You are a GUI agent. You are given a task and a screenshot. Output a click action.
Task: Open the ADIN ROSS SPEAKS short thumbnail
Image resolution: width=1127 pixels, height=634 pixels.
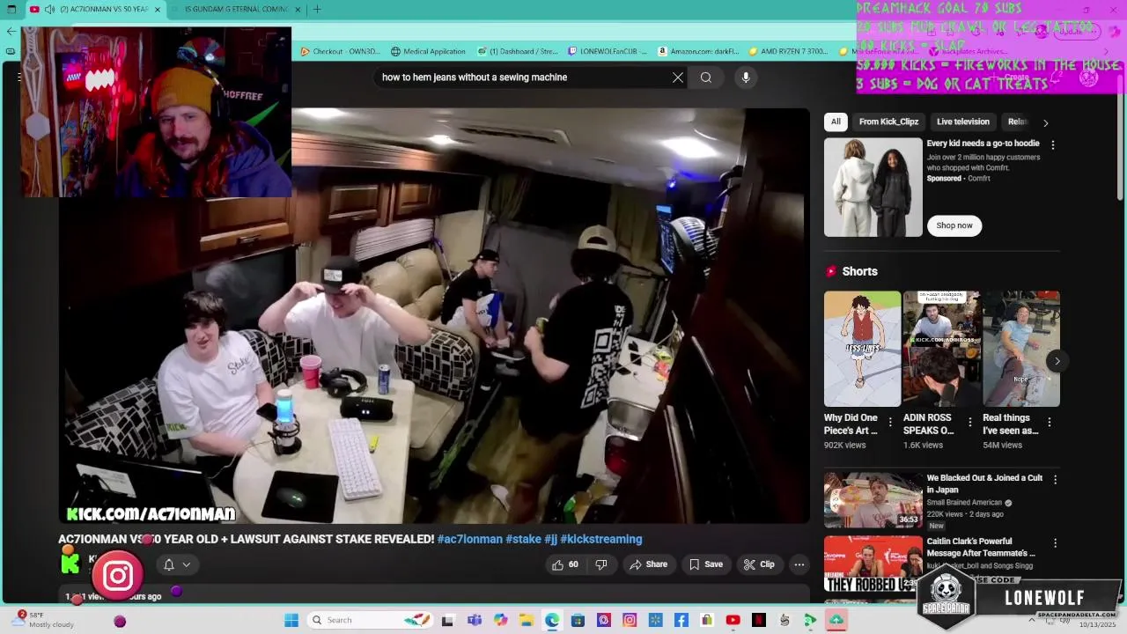tap(941, 349)
